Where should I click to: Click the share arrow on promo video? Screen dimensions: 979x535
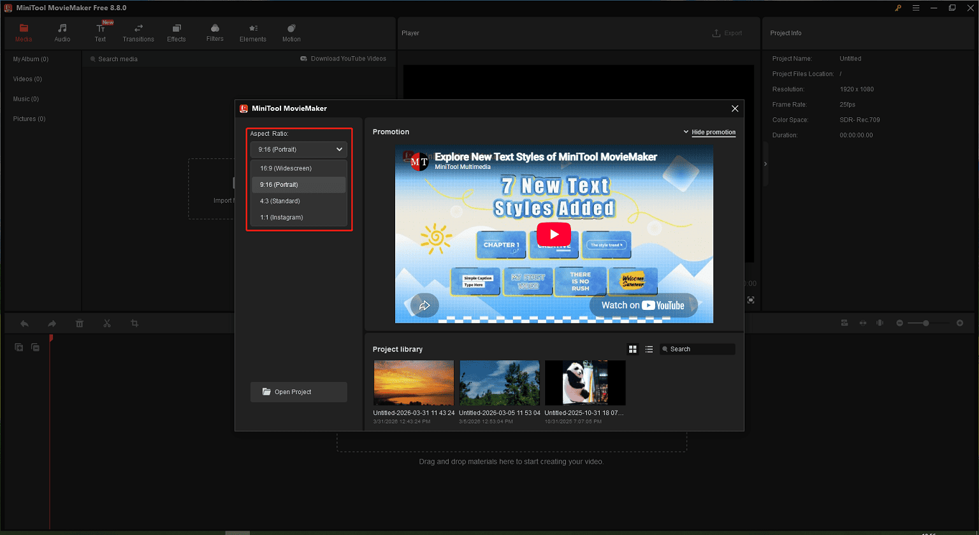[x=424, y=305]
